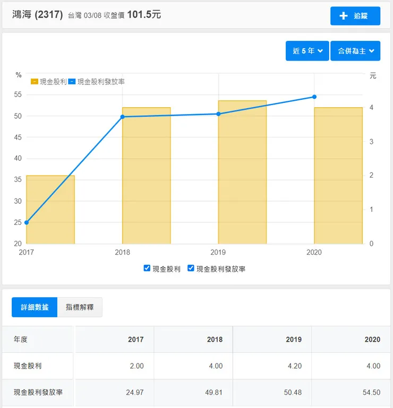Viewport: 393px width, 408px height.
Task: Click yellow 現金股利 legend swatch
Action: pos(35,82)
